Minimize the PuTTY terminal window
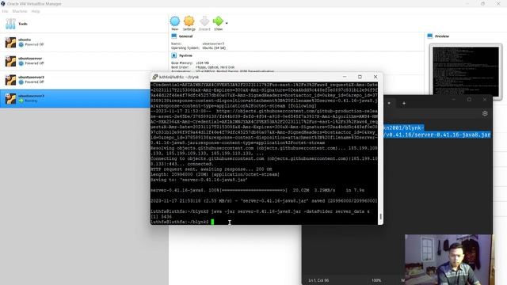 click(345, 77)
